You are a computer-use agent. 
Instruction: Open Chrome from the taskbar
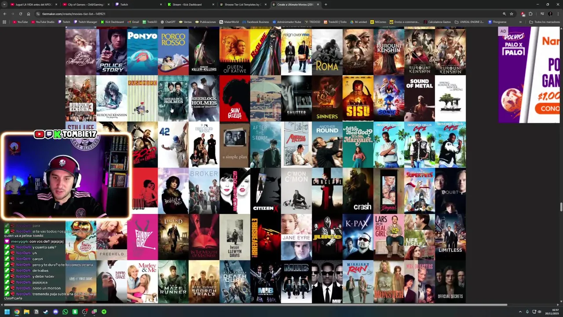(x=17, y=312)
